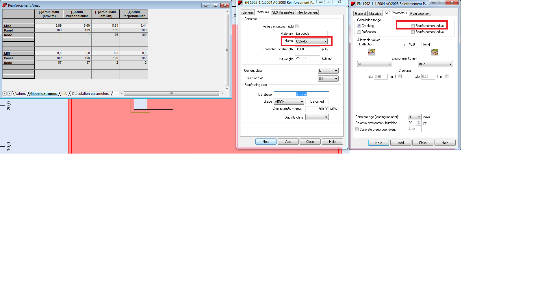Viewport: 553px width, 288px height.
Task: Click Add button in the SLS Parameters dialog
Action: pos(401,143)
